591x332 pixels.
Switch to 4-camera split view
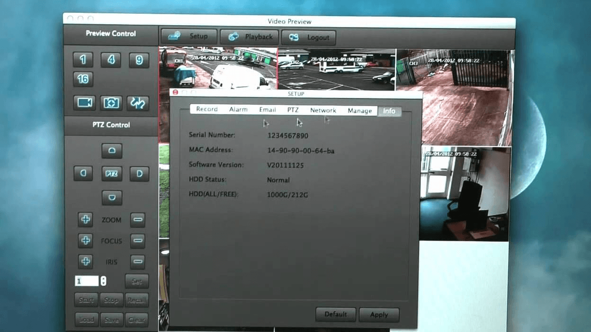[x=111, y=60]
